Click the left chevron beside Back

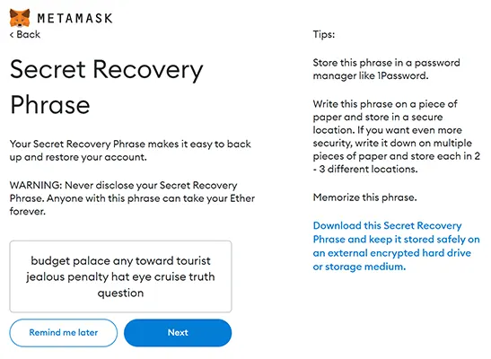pos(12,35)
